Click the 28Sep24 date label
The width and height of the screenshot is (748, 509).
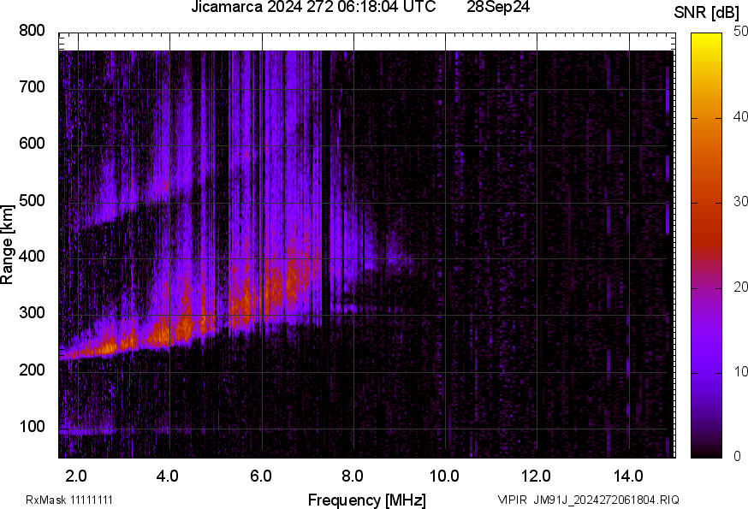499,8
